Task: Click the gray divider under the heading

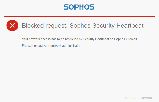Action: [86, 33]
